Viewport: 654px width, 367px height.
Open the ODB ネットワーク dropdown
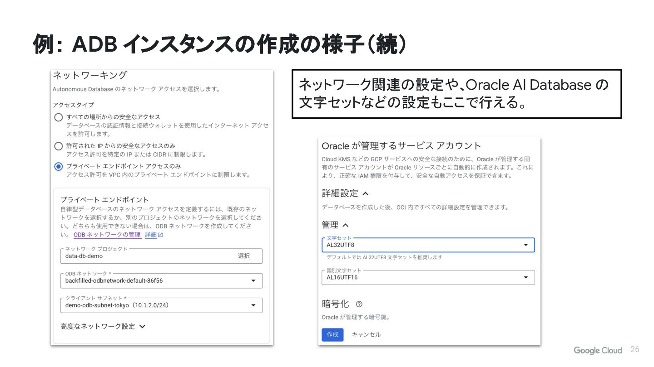(x=161, y=280)
